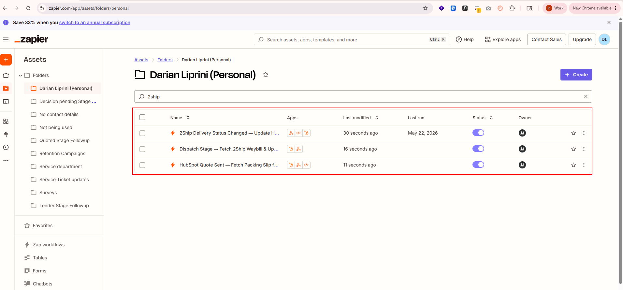Go to Chatbots in Assets sidebar
623x290 pixels.
coord(42,284)
